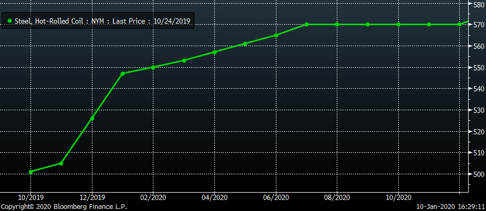Select the 12/2019 x-axis date label

(x=92, y=198)
